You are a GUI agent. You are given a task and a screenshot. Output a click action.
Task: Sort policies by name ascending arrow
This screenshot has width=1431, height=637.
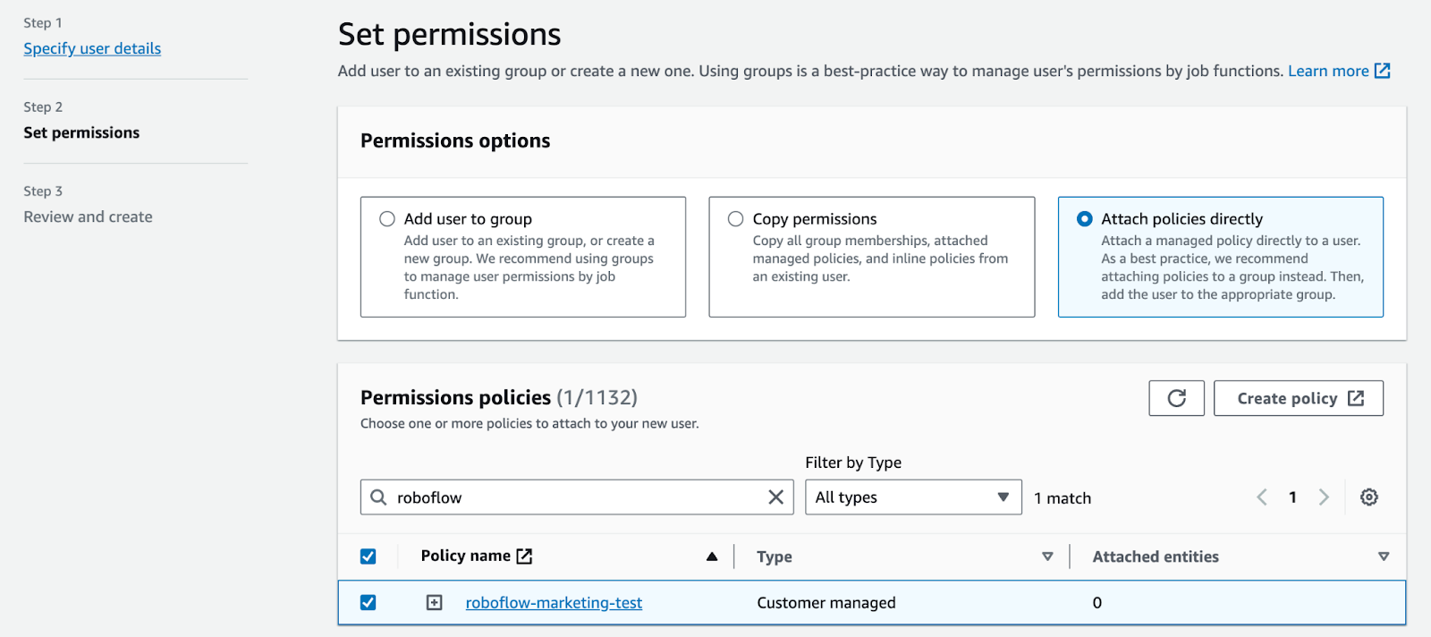pyautogui.click(x=712, y=556)
